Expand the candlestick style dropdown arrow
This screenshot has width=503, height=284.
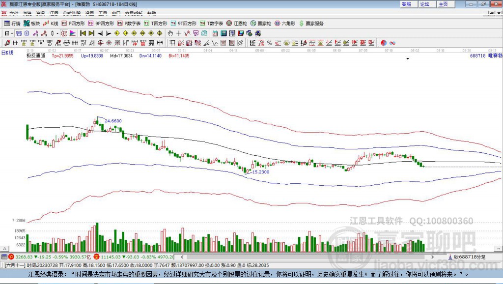point(57,33)
